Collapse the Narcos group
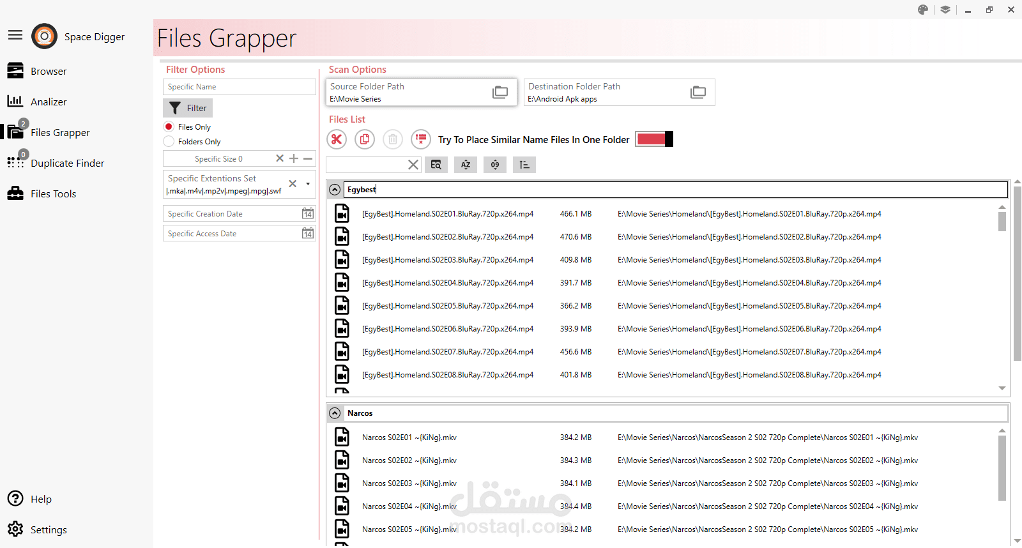Image resolution: width=1022 pixels, height=548 pixels. click(x=335, y=413)
